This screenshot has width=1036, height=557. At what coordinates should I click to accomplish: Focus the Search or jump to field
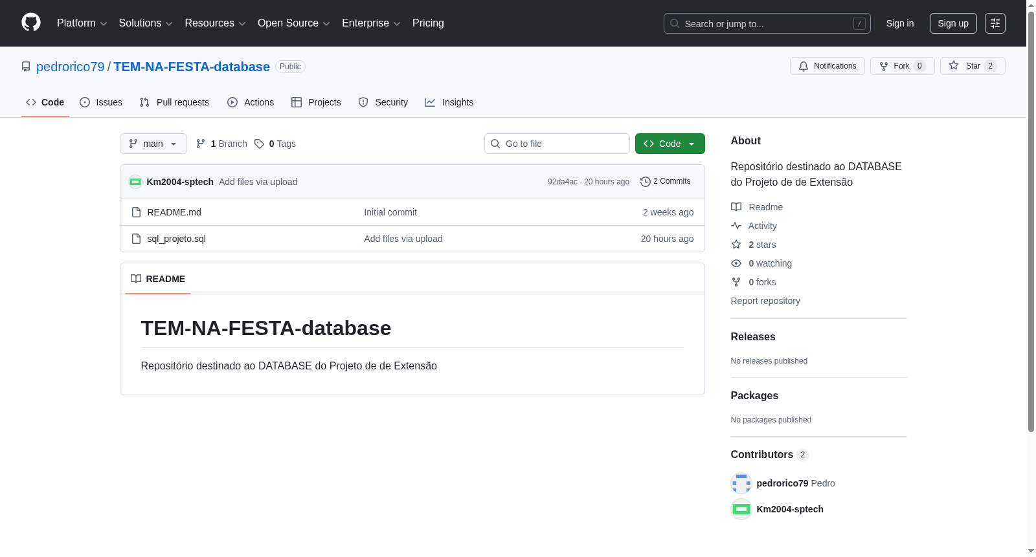pyautogui.click(x=767, y=23)
